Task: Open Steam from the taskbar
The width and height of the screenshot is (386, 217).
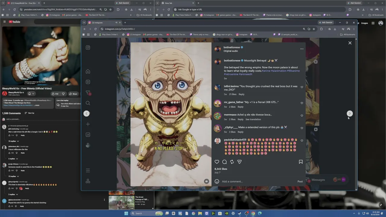Action: click(240, 213)
